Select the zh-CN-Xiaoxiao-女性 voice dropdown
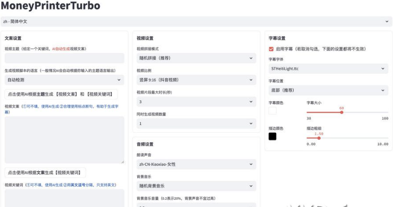 (x=197, y=164)
